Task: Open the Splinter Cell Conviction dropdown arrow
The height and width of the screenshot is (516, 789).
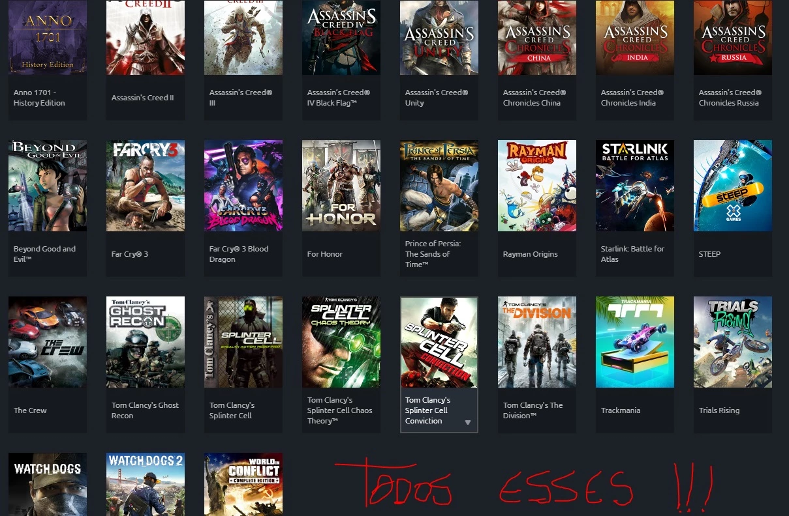Action: 467,422
